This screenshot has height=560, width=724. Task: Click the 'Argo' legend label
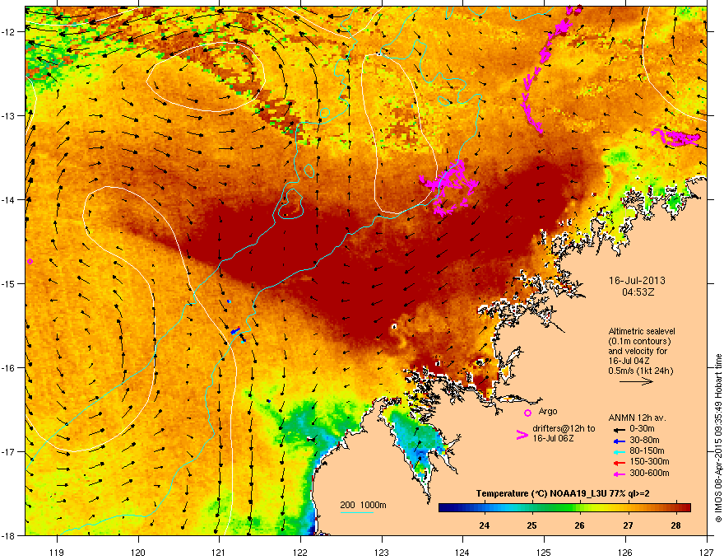548,412
